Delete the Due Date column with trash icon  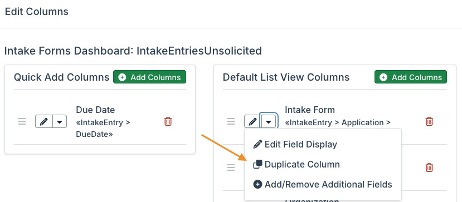coord(168,121)
